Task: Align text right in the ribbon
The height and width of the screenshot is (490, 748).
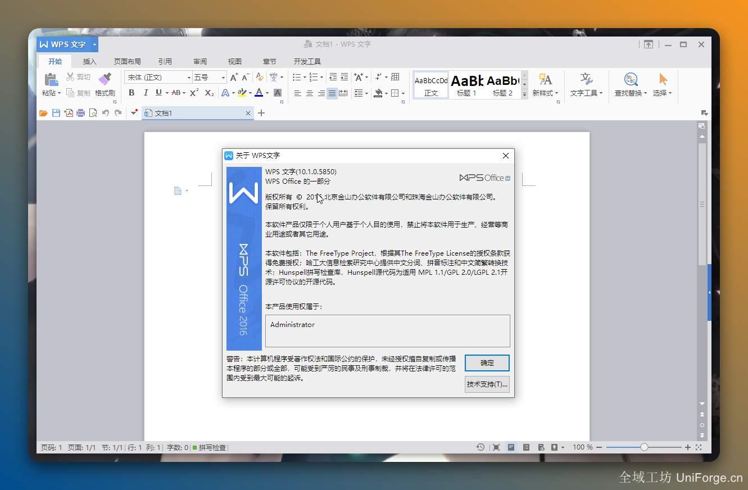Action: tap(321, 93)
